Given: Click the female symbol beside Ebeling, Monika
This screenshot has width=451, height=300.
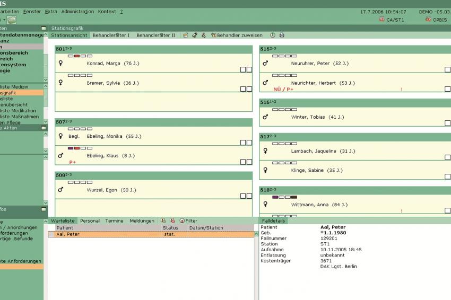Looking at the screenshot, I should pyautogui.click(x=60, y=136).
